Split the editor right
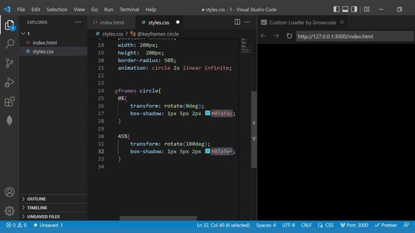The height and width of the screenshot is (233, 415). [237, 22]
